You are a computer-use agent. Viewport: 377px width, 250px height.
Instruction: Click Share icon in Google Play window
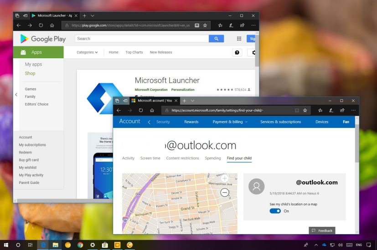pyautogui.click(x=242, y=25)
